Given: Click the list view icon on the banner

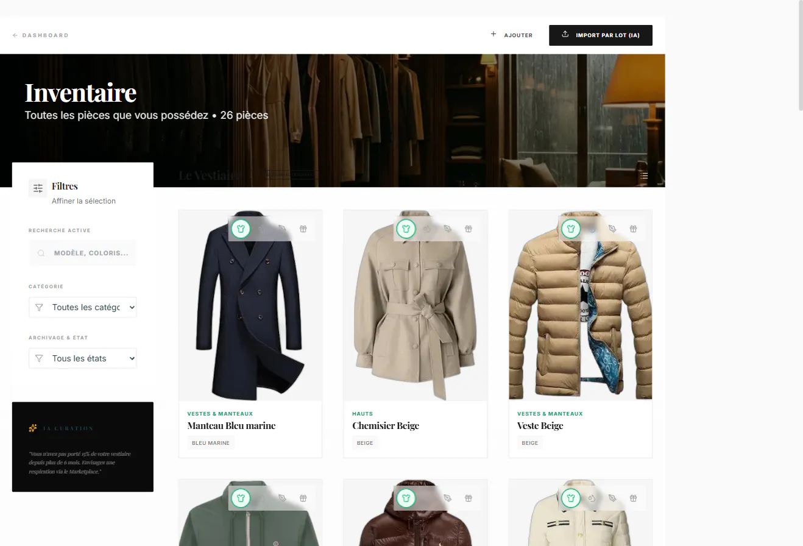Looking at the screenshot, I should tap(644, 175).
